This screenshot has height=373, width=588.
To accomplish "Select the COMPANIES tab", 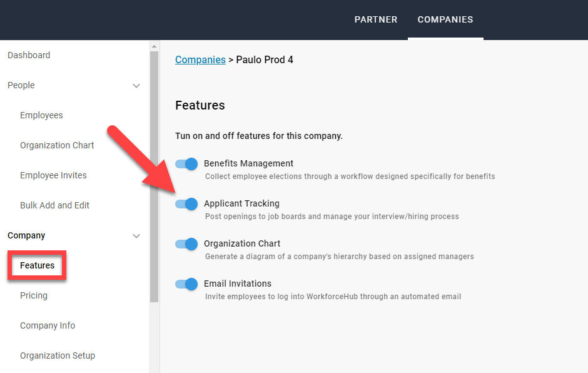I will point(445,19).
